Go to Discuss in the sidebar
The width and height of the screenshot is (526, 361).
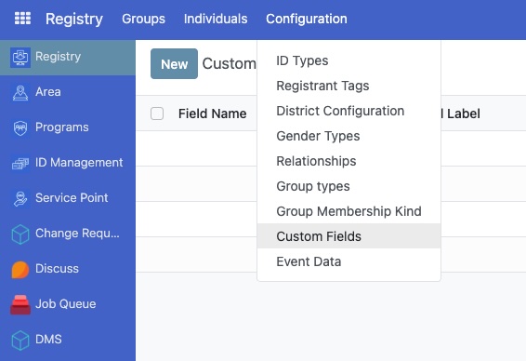(57, 269)
